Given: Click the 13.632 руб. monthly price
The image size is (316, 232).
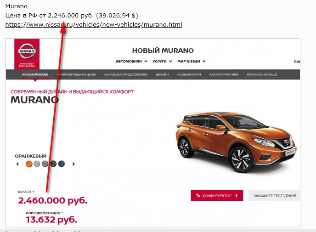Looking at the screenshot, I should (x=51, y=220).
